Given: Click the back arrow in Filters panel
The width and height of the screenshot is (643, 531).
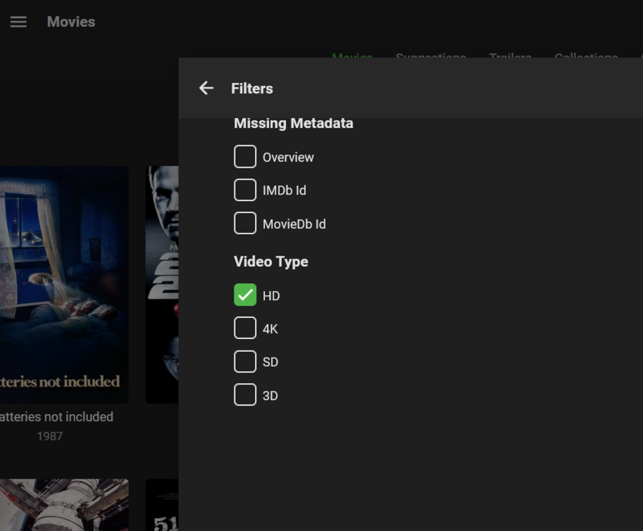Looking at the screenshot, I should (206, 88).
